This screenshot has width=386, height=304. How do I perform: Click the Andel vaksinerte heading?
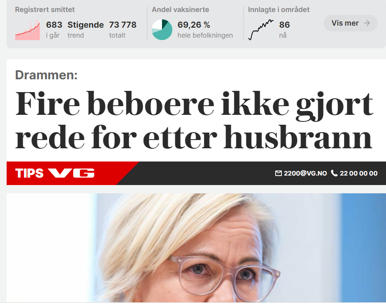[x=181, y=9]
